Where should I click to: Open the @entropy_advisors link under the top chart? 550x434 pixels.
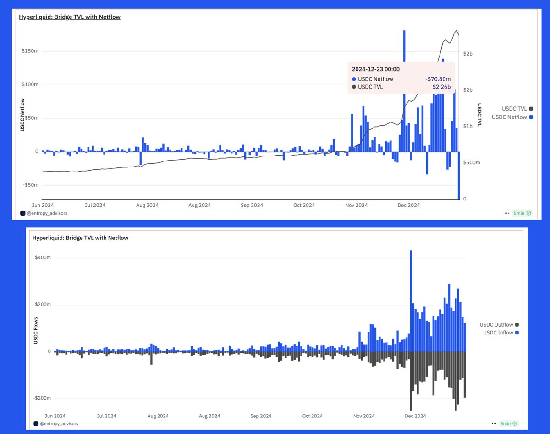coord(47,213)
